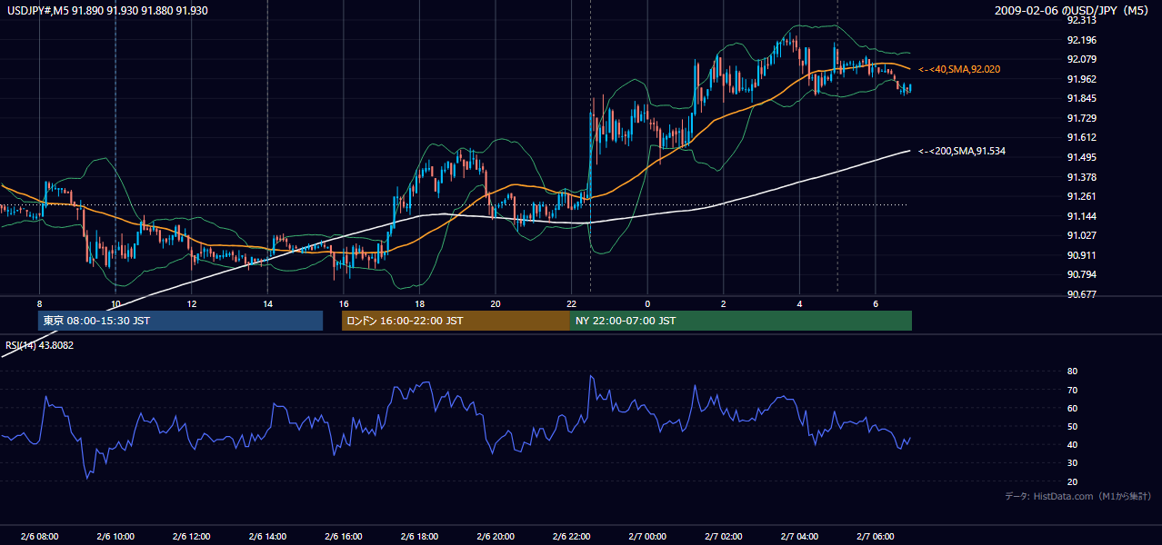Viewport: 1162px width, 545px height.
Task: Click the RSI(14) 43.8082 indicator label
Action: (x=40, y=345)
